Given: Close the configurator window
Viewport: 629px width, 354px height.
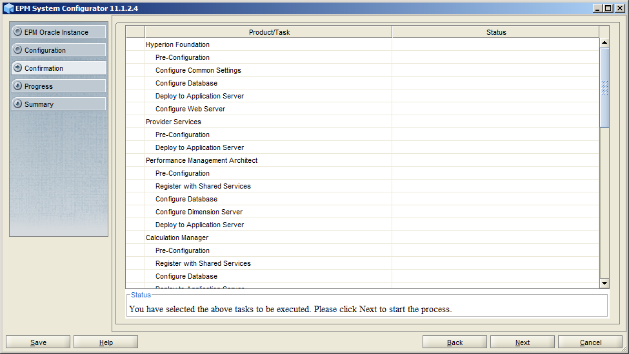Looking at the screenshot, I should 619,8.
